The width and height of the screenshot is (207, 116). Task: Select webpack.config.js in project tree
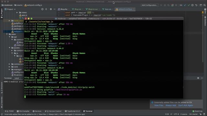(17, 32)
